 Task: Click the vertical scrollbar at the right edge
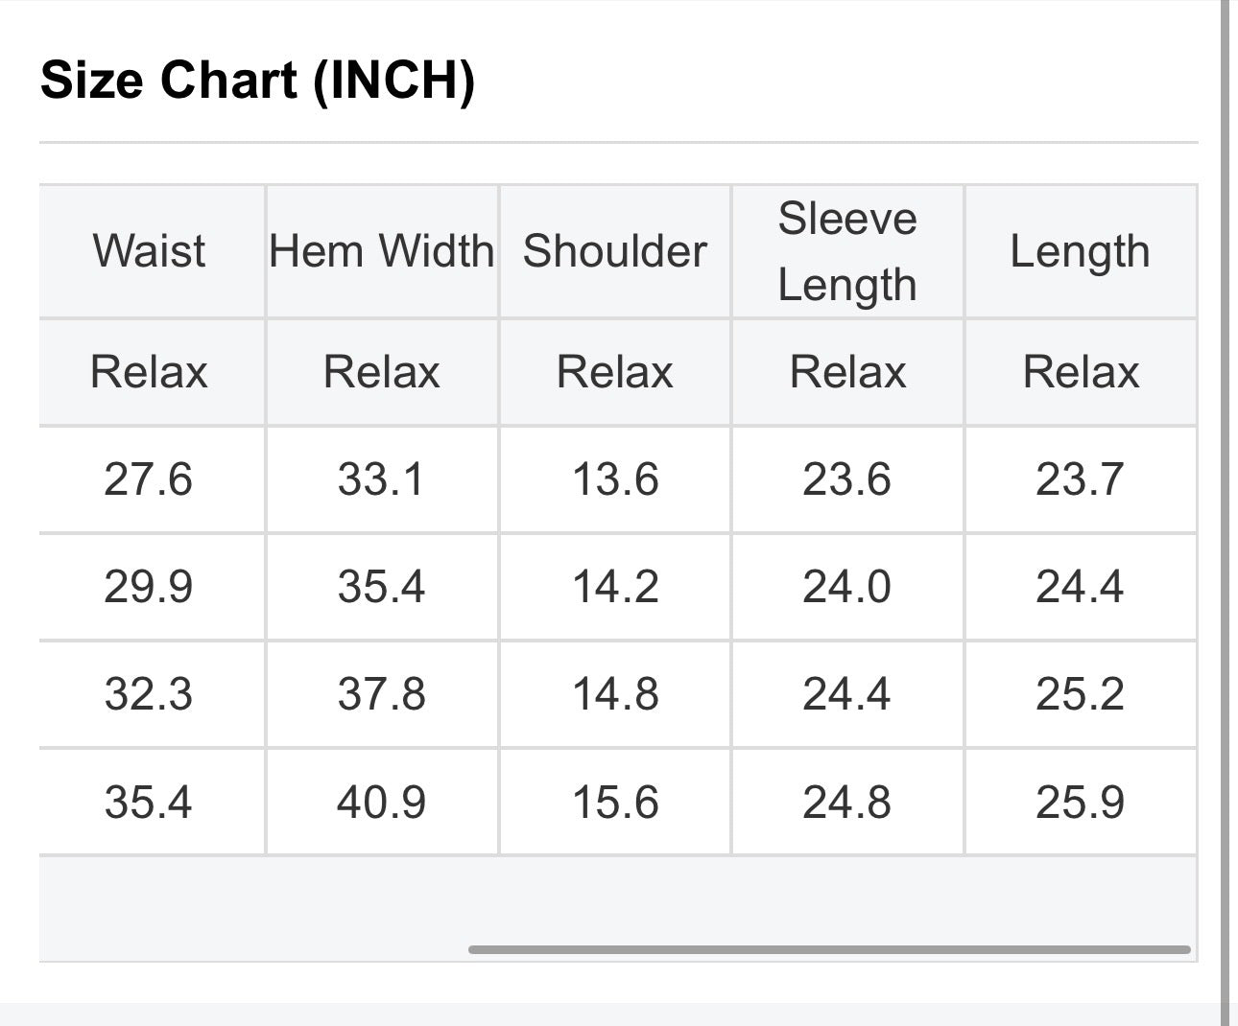tap(1226, 513)
